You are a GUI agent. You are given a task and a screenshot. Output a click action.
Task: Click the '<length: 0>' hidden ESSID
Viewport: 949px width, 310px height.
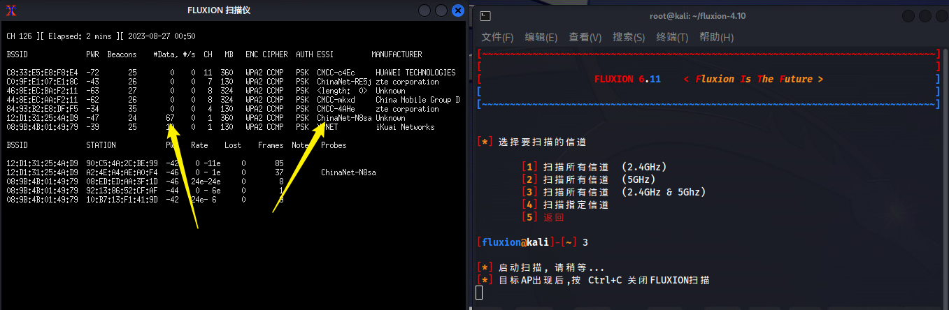[342, 91]
